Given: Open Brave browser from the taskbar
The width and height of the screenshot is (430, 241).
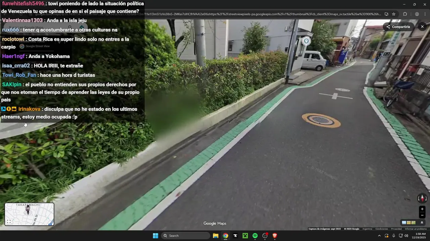Looking at the screenshot, I should (x=275, y=236).
